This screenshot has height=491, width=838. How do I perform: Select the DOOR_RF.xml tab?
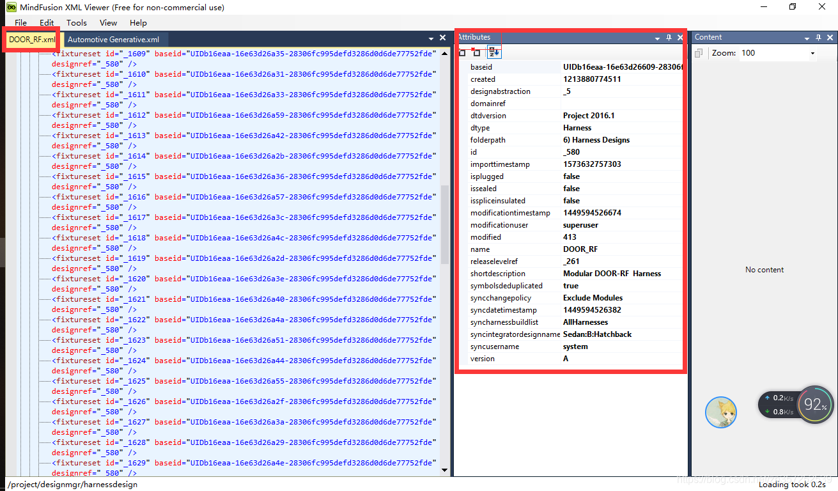pos(31,38)
